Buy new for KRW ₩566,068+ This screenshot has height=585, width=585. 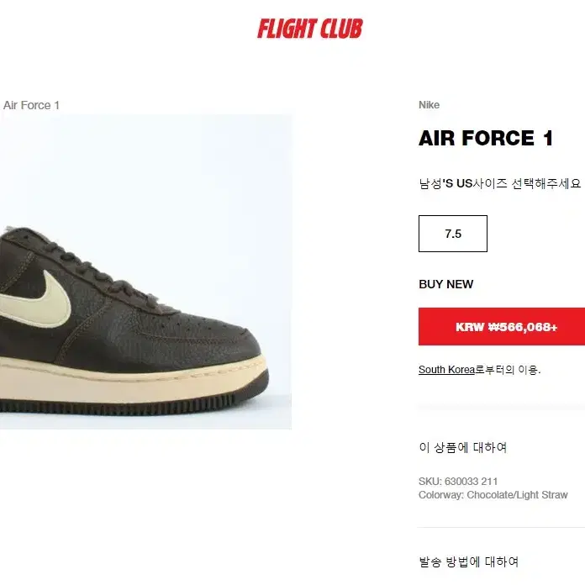click(x=502, y=326)
